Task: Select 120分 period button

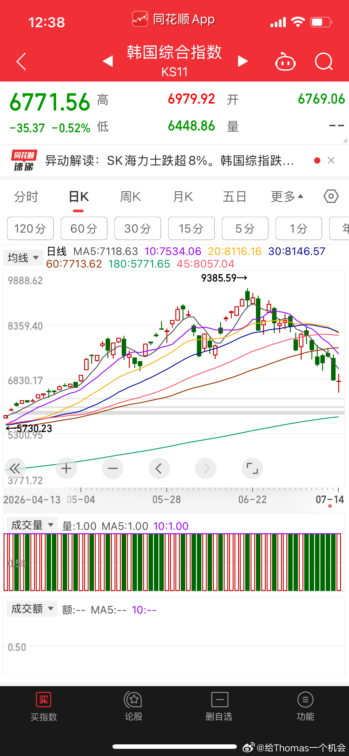Action: (x=30, y=228)
